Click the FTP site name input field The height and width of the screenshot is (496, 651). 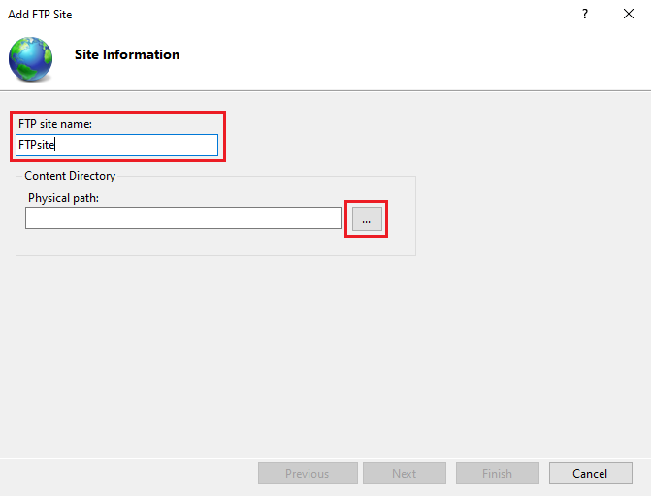pyautogui.click(x=116, y=145)
